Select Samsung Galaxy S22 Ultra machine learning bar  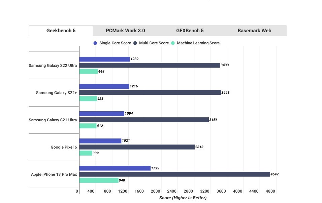89,72
